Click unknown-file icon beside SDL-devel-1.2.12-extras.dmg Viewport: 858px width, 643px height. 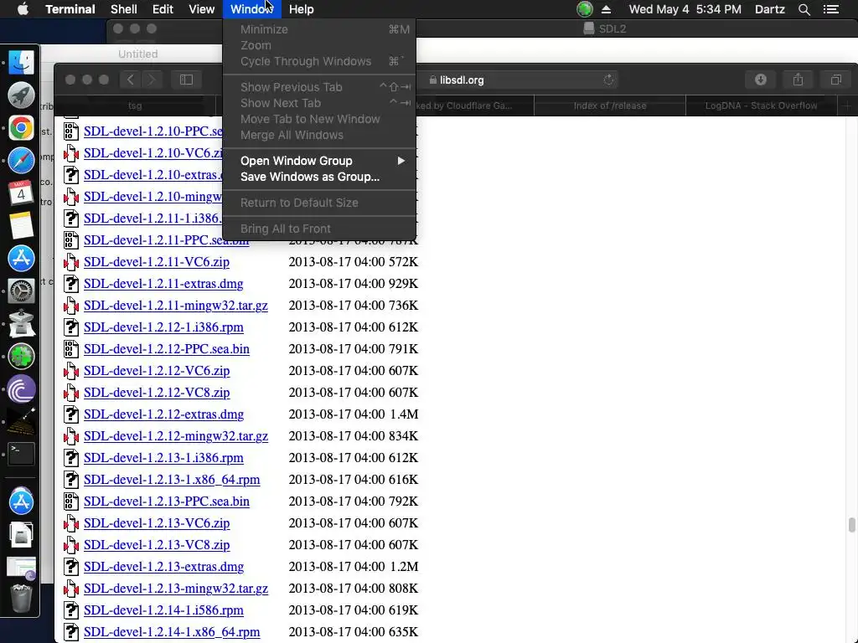(70, 414)
